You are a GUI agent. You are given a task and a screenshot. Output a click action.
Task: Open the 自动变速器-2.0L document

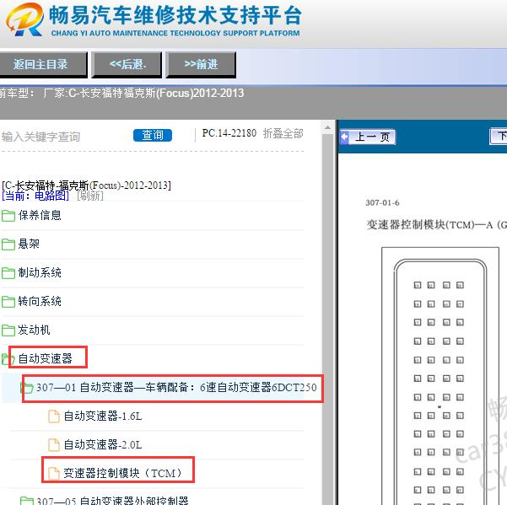[x=103, y=444]
